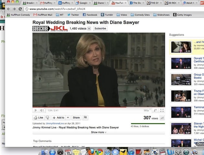The height and width of the screenshot is (155, 204).
Task: Open suggested video thumbnail lasting 1:42
Action: (181, 80)
